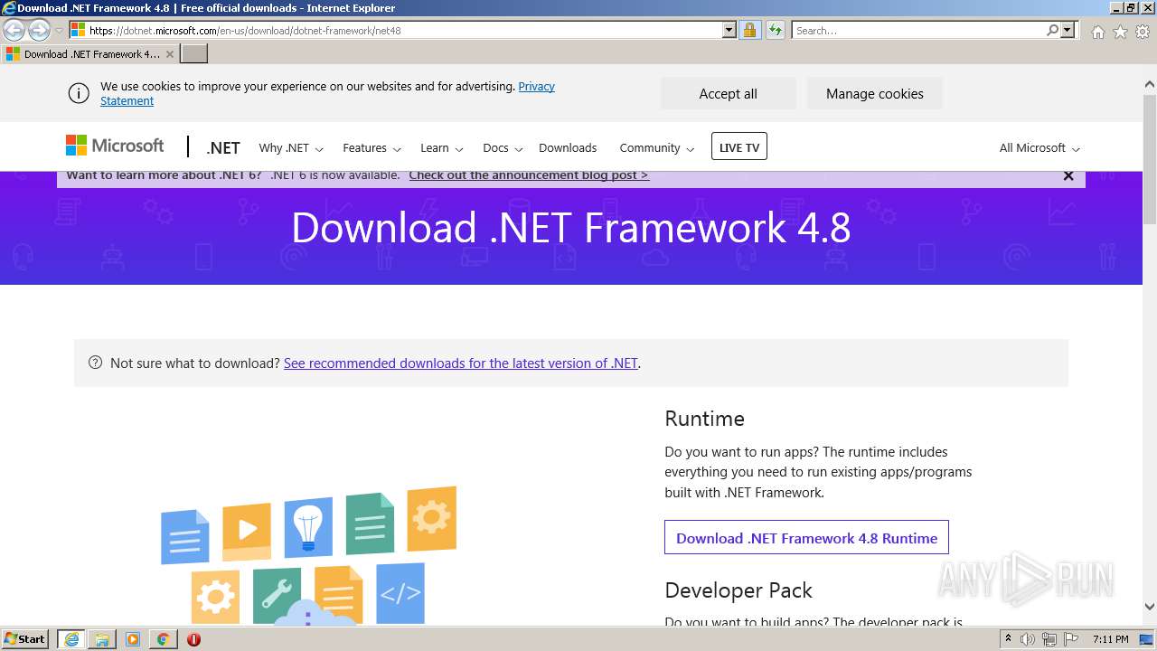This screenshot has width=1157, height=651.
Task: Click Manage cookies button
Action: (874, 94)
